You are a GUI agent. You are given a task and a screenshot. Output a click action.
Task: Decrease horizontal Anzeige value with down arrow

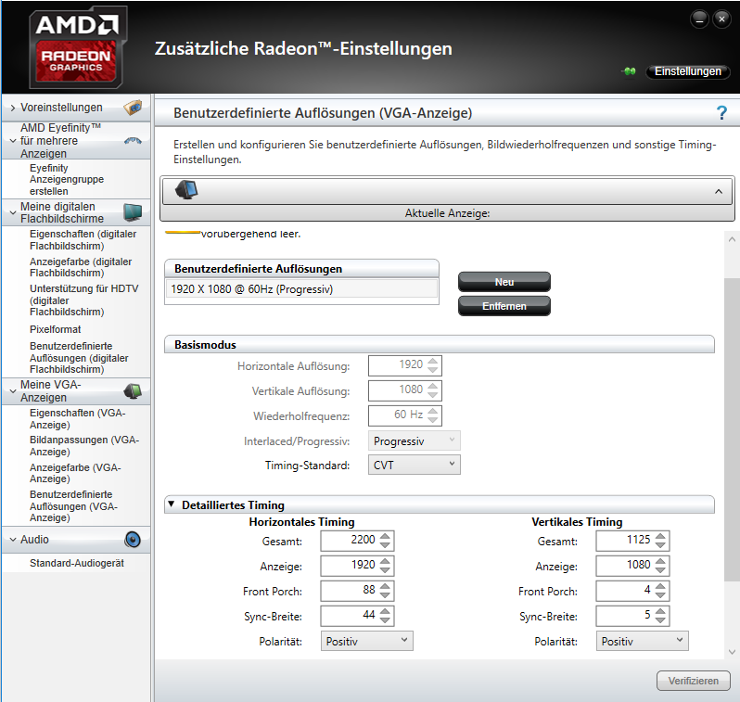pyautogui.click(x=385, y=570)
